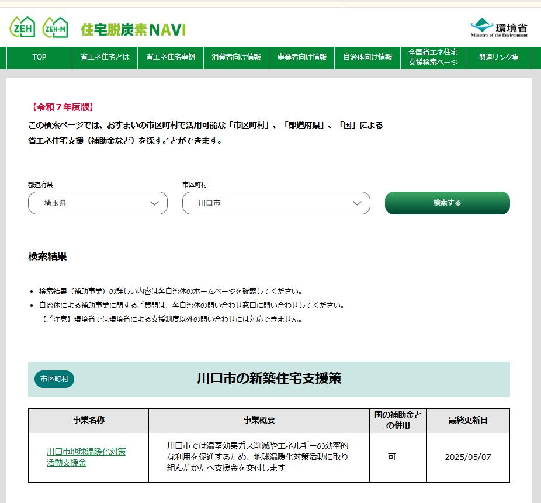Open the 自治体向け情報 page
The image size is (541, 503).
(368, 58)
